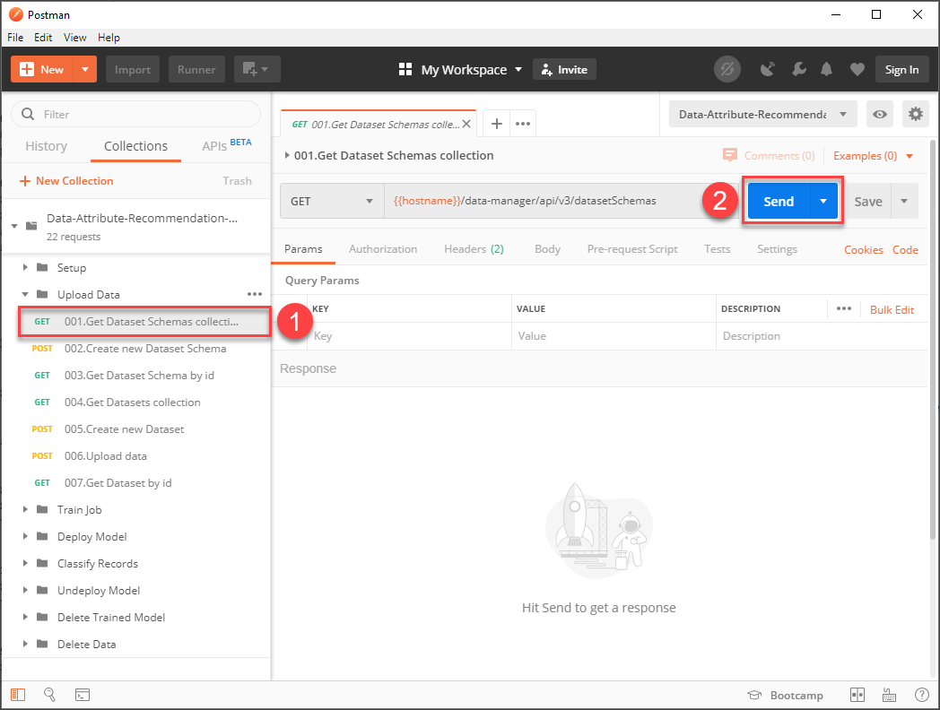
Task: Open the Edit menu
Action: click(x=43, y=37)
